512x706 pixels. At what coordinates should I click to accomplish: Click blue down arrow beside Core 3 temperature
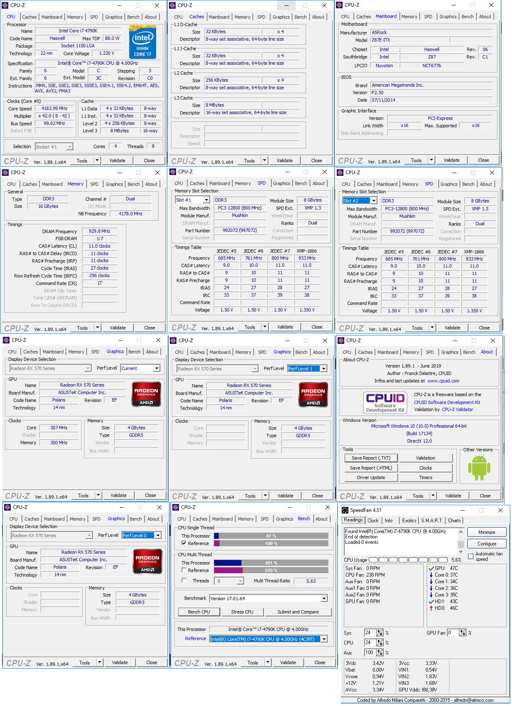point(431,595)
